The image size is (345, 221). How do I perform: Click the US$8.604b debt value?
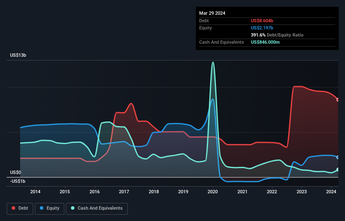[262, 21]
